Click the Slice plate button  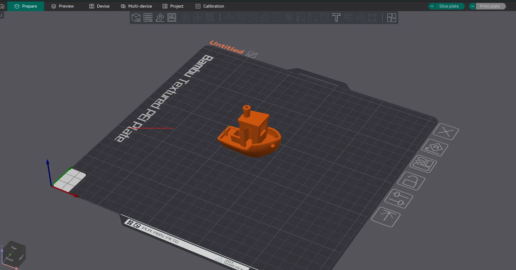click(x=449, y=6)
